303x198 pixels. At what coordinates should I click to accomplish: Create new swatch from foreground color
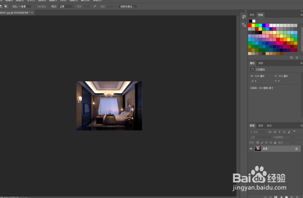[x=291, y=58]
